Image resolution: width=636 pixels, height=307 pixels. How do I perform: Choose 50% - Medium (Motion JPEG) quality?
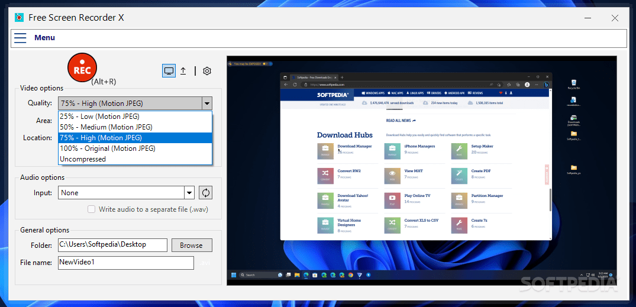coord(135,127)
